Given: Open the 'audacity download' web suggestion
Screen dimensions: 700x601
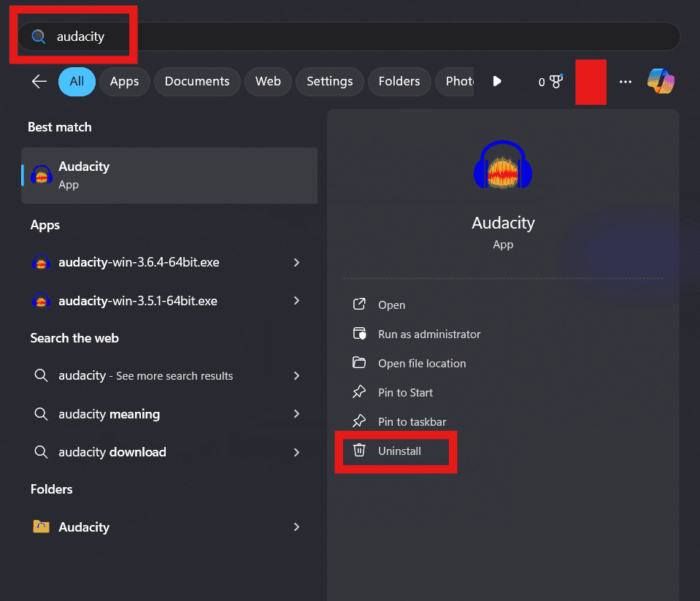Looking at the screenshot, I should click(x=169, y=452).
